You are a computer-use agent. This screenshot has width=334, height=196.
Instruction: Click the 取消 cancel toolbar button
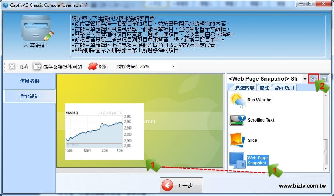(18, 67)
